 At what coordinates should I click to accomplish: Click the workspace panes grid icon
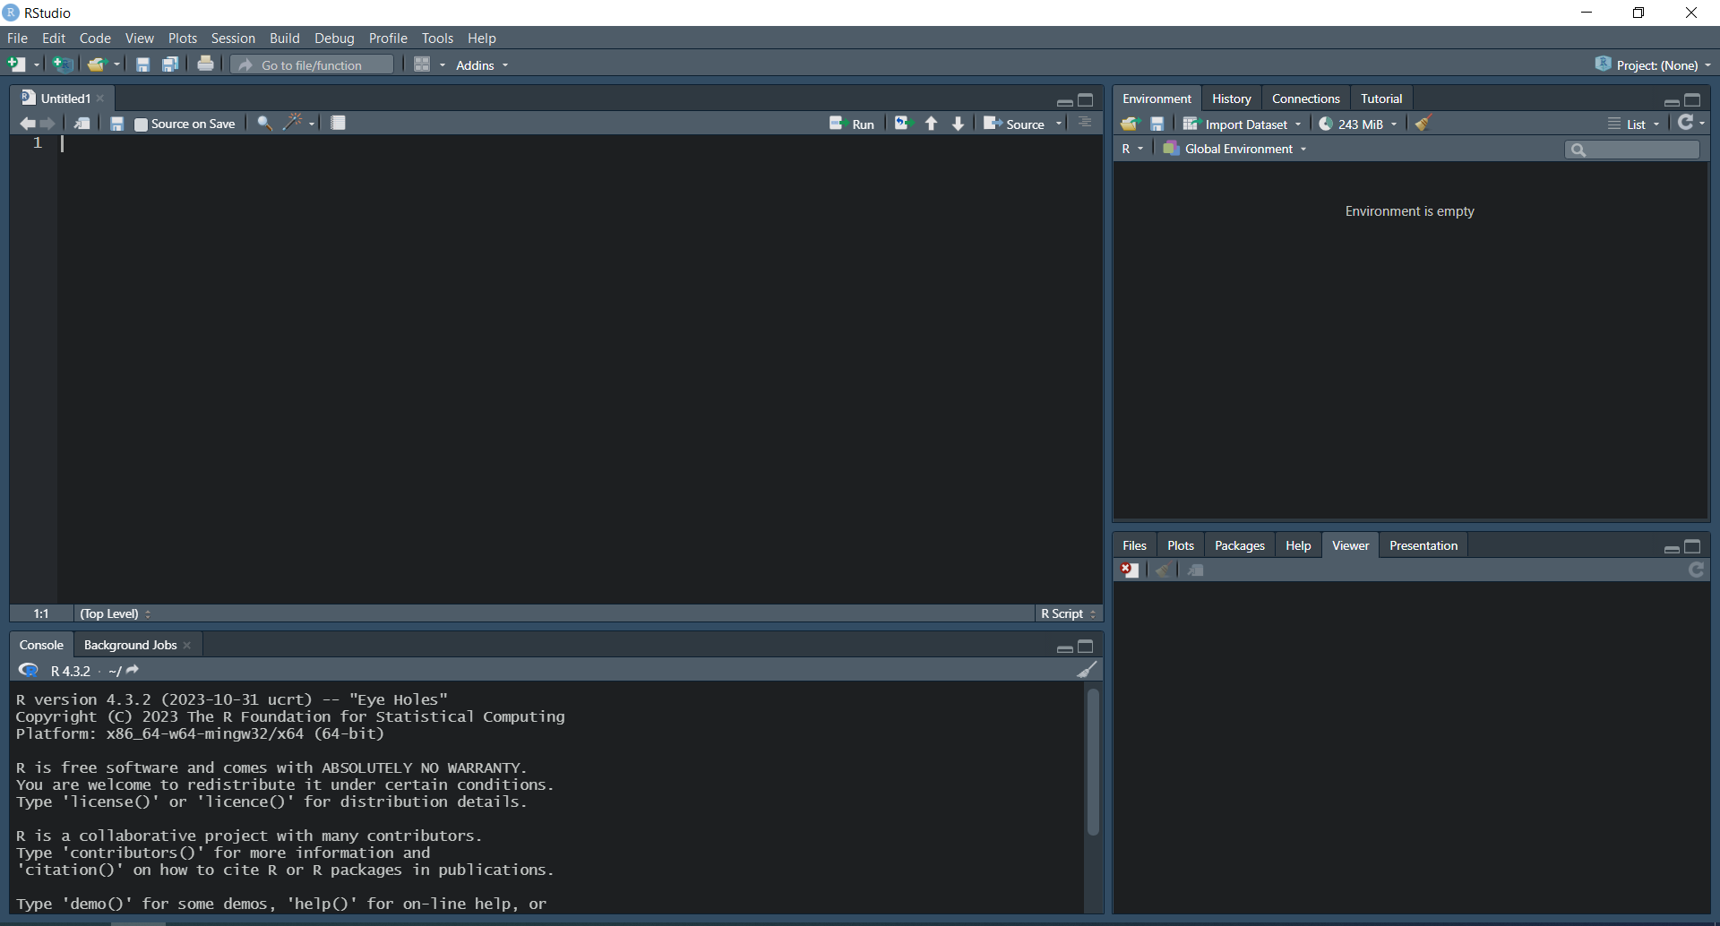[422, 64]
